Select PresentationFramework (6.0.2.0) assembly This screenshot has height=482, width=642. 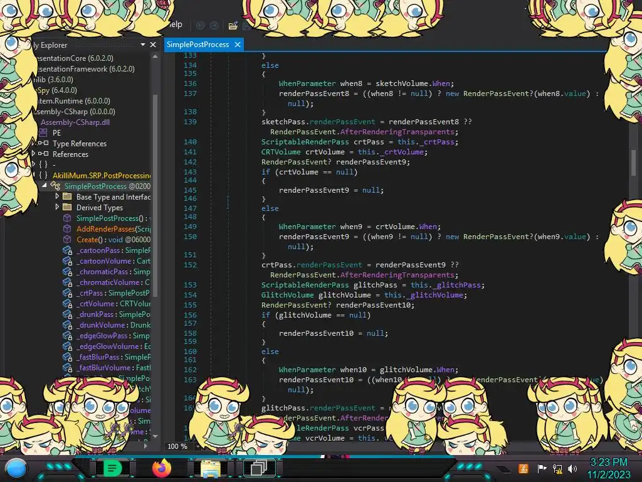(x=85, y=69)
